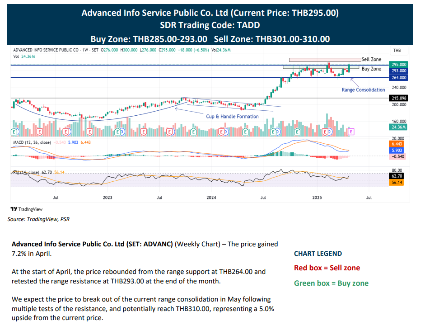Viewport: 425px width, 330px height.
Task: Click the Buy Zone label on the chart
Action: click(x=371, y=69)
